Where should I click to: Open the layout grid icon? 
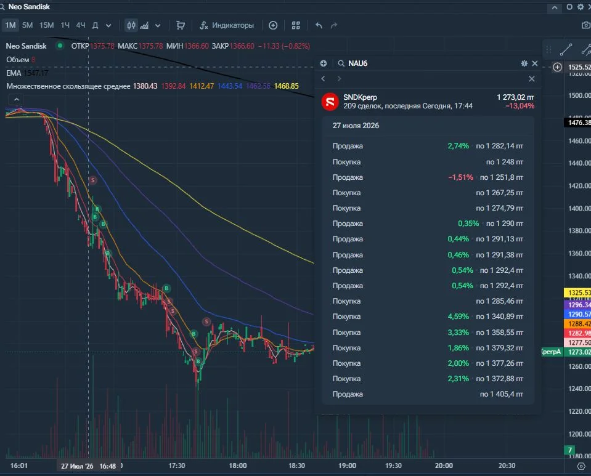(x=296, y=25)
